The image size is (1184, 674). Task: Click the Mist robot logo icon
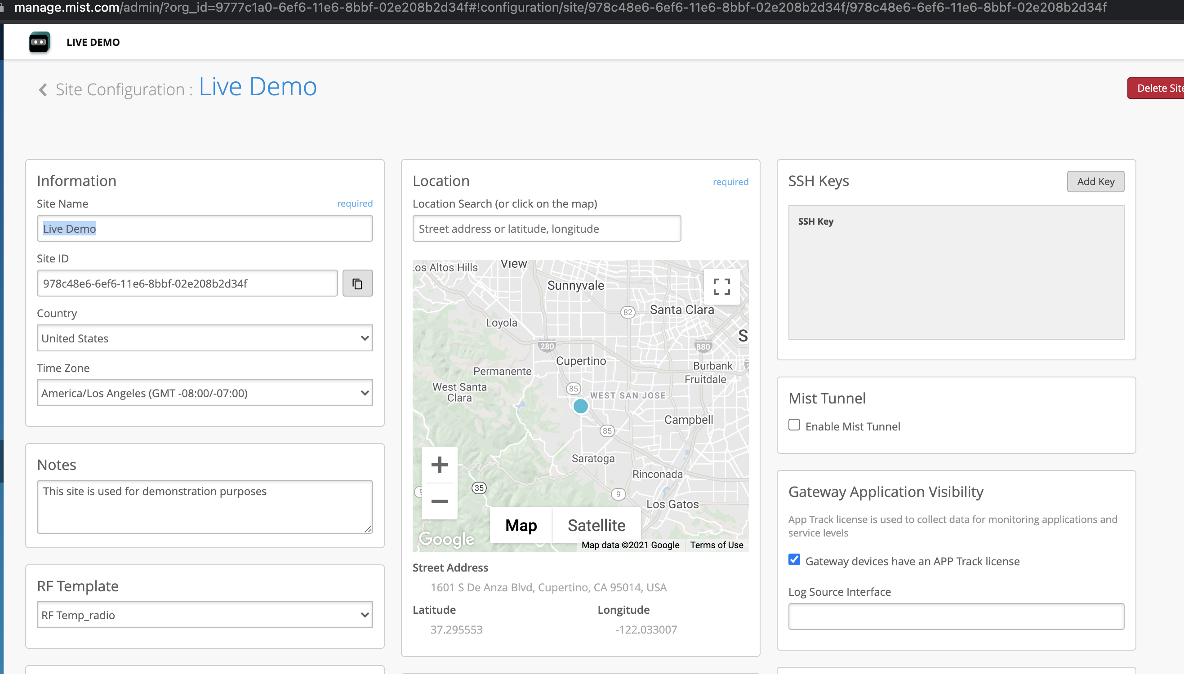pos(40,42)
